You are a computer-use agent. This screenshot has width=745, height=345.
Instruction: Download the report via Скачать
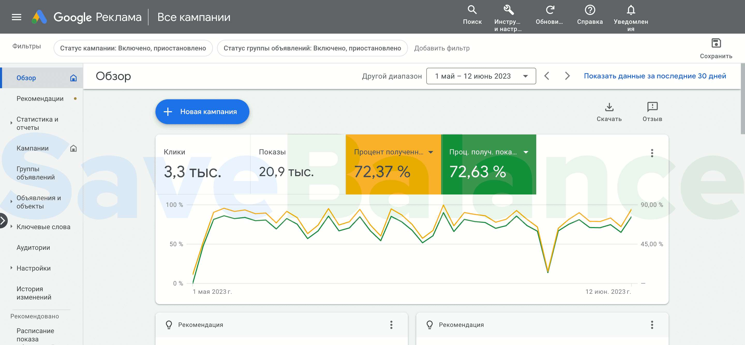coord(609,112)
